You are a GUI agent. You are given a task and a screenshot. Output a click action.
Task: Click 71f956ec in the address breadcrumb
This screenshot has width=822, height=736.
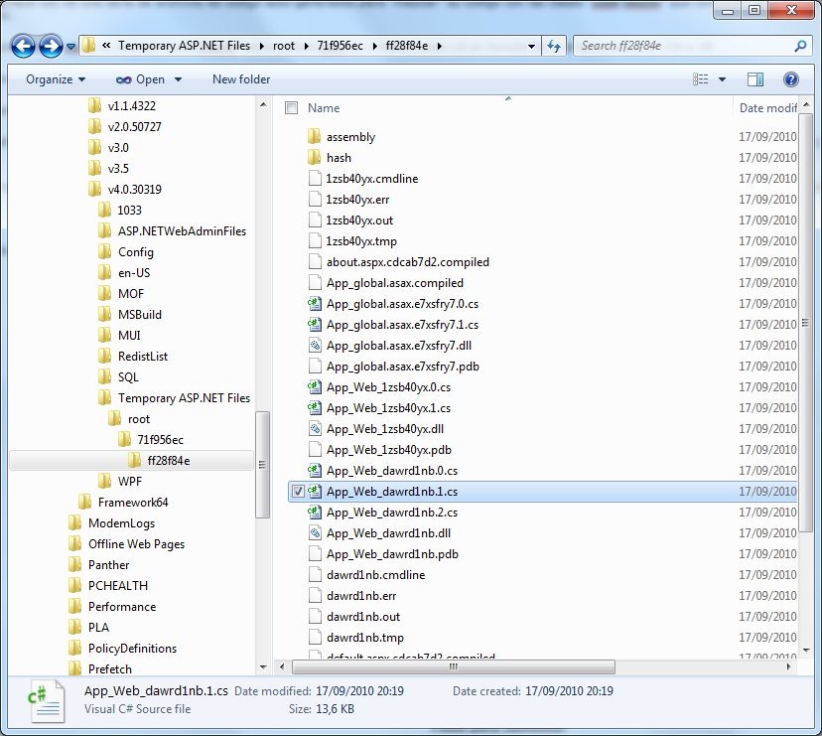[340, 46]
